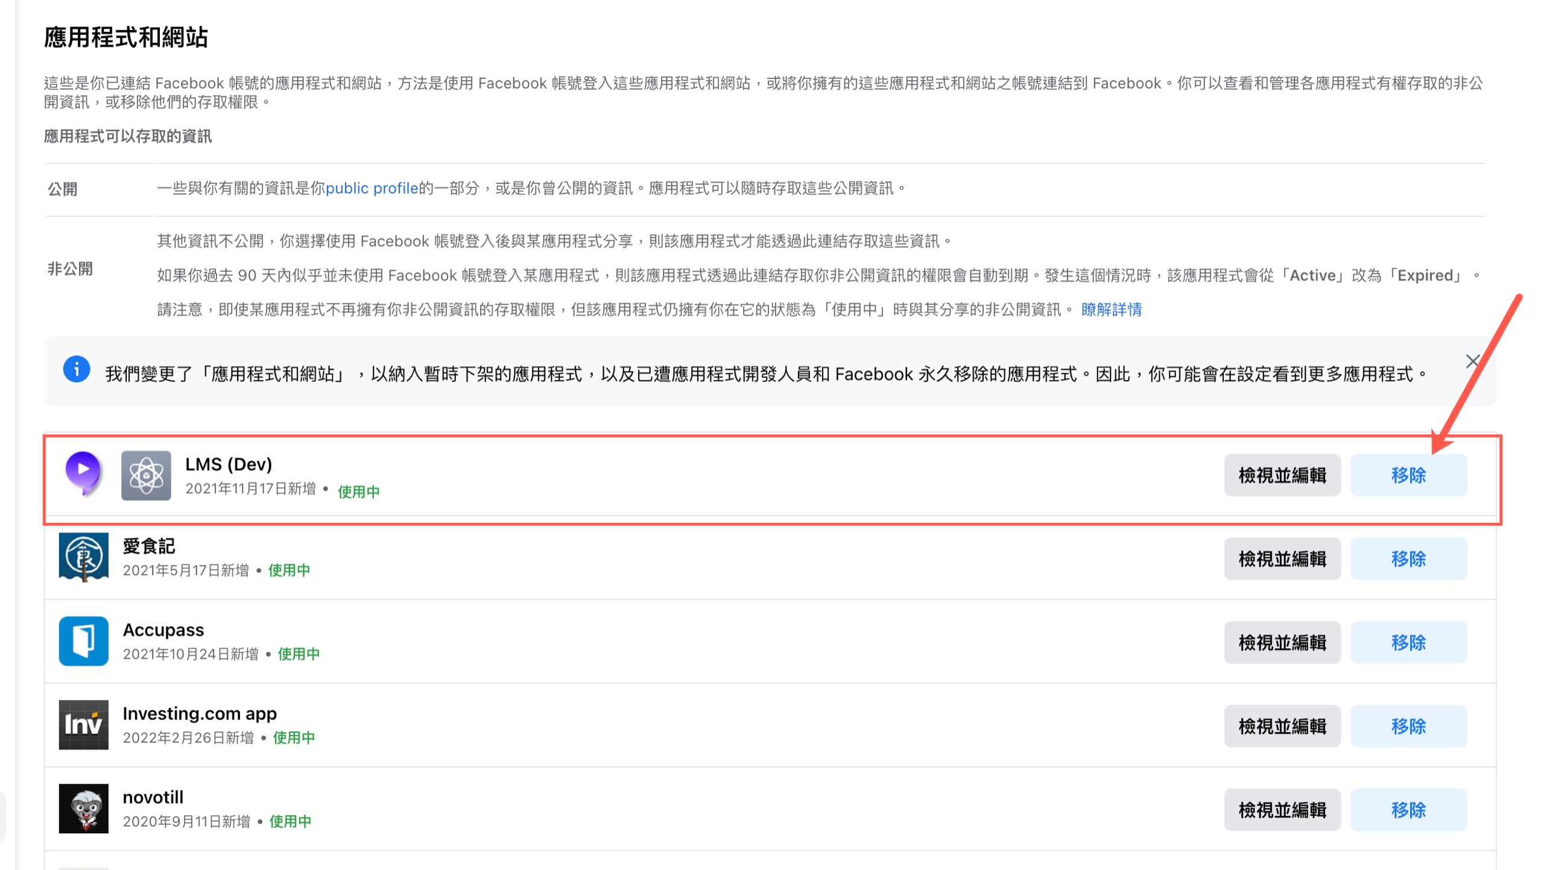Remove LMS (Dev) with the 移除 button
The image size is (1544, 870).
point(1408,475)
